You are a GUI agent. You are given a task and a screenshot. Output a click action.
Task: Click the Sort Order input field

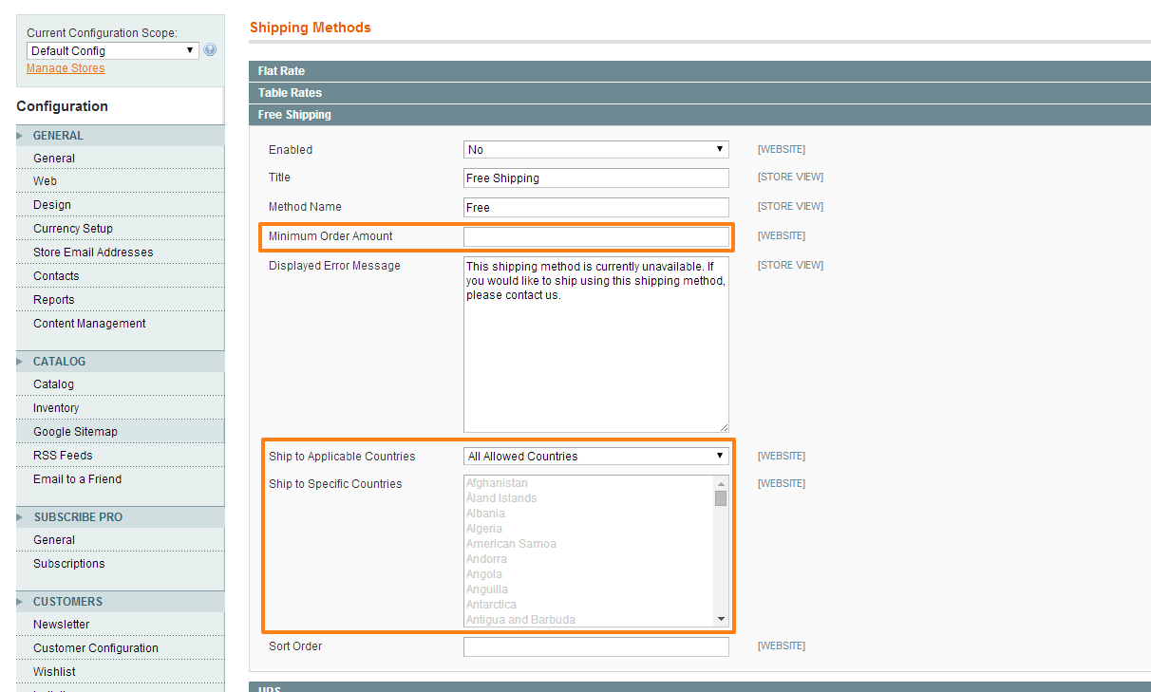(596, 647)
